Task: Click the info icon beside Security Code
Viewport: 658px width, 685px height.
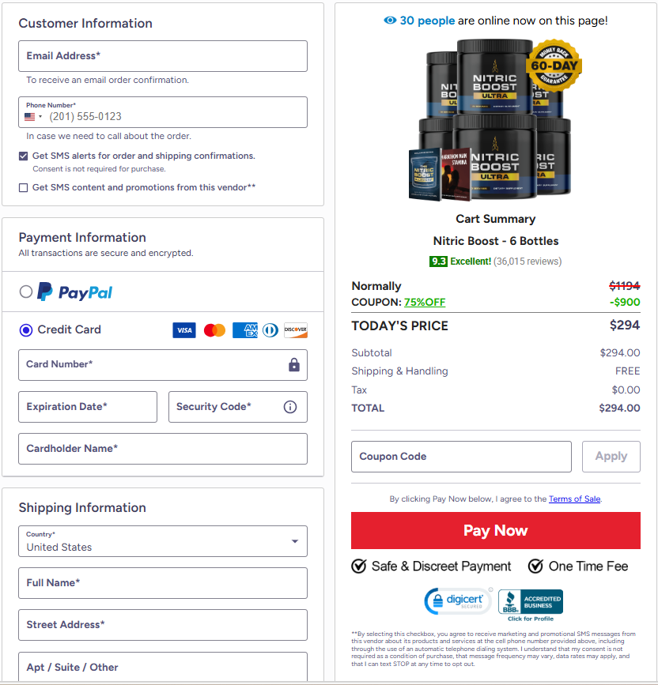Action: coord(289,407)
